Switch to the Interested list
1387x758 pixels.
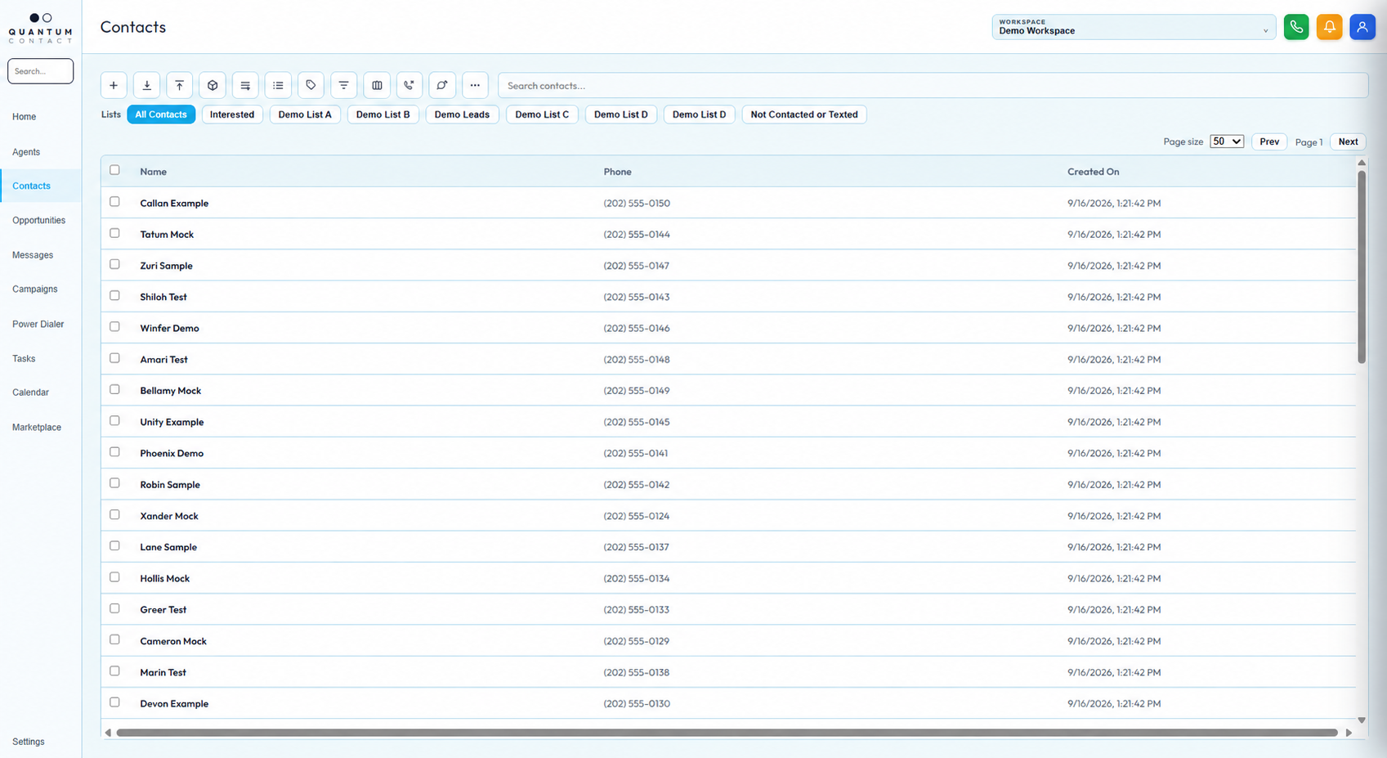coord(232,114)
